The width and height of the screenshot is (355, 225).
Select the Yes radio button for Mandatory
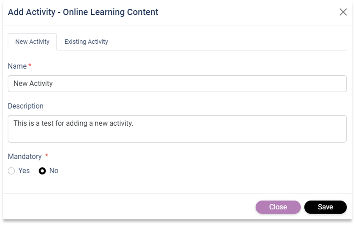11,171
